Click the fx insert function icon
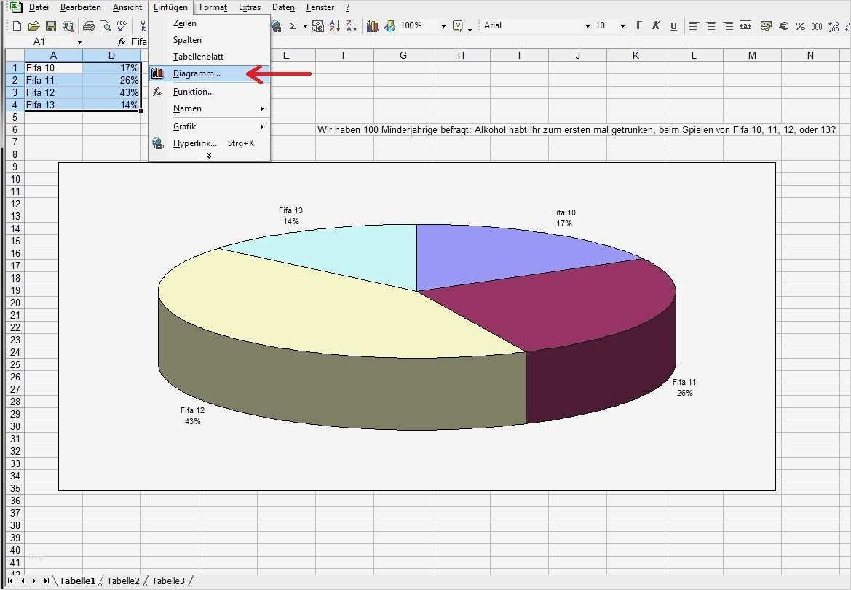This screenshot has height=590, width=851. [122, 41]
